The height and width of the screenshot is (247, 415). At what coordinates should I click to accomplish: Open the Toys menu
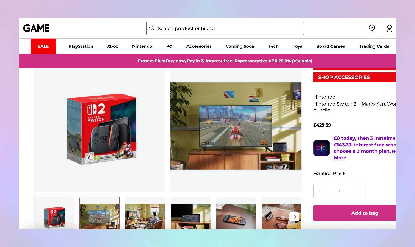coord(297,46)
